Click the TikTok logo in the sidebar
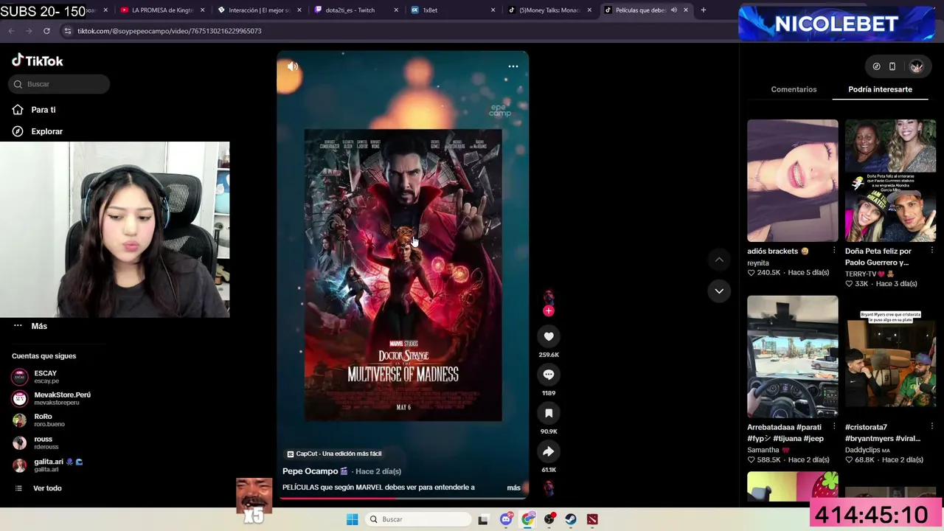Image resolution: width=944 pixels, height=531 pixels. [x=38, y=60]
